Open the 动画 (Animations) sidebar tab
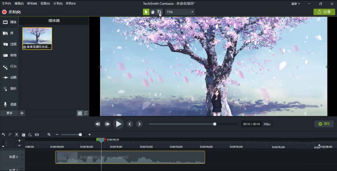337x171 pixels. (9, 77)
